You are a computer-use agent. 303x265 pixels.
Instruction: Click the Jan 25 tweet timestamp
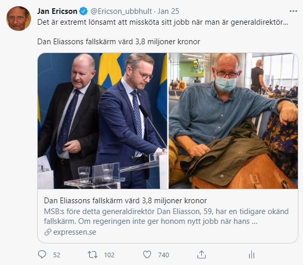pyautogui.click(x=168, y=11)
